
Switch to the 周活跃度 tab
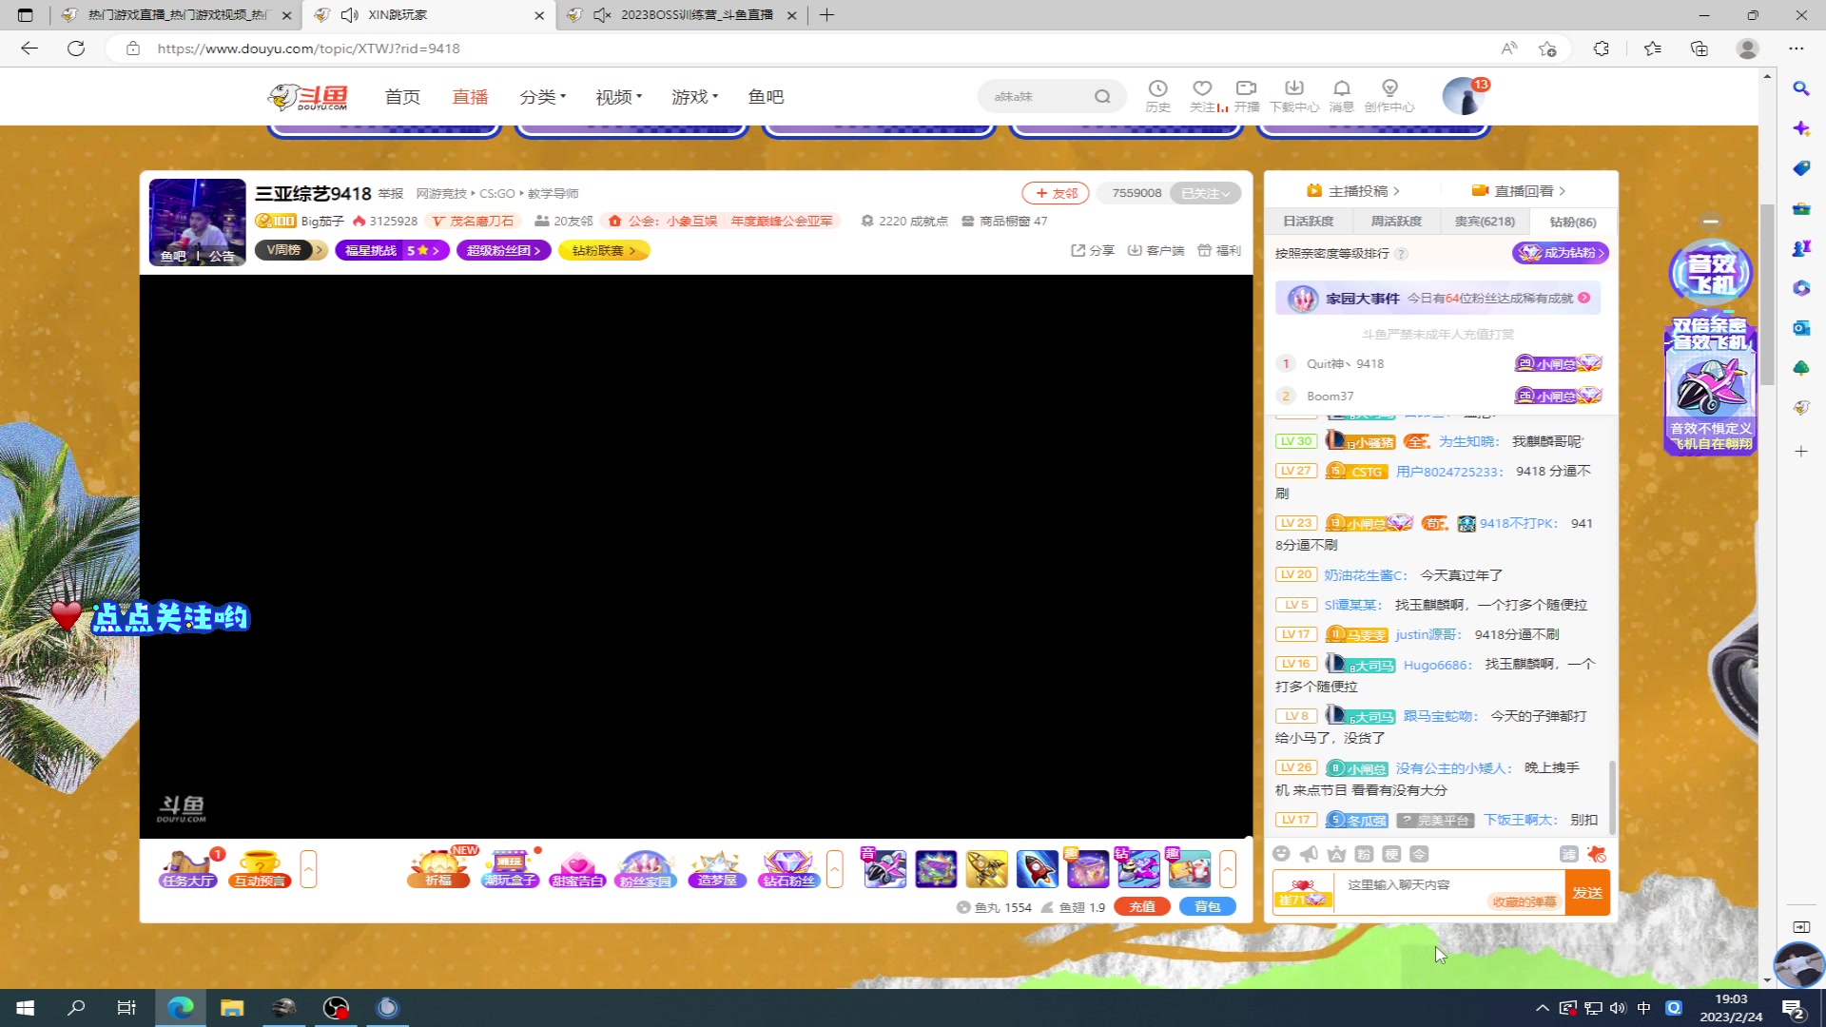click(x=1395, y=222)
